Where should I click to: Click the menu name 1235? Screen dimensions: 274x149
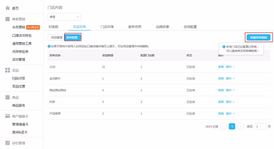point(52,67)
